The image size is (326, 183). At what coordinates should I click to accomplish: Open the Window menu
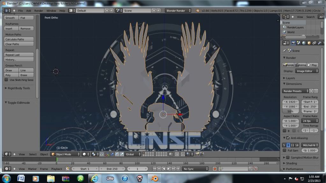click(x=51, y=11)
